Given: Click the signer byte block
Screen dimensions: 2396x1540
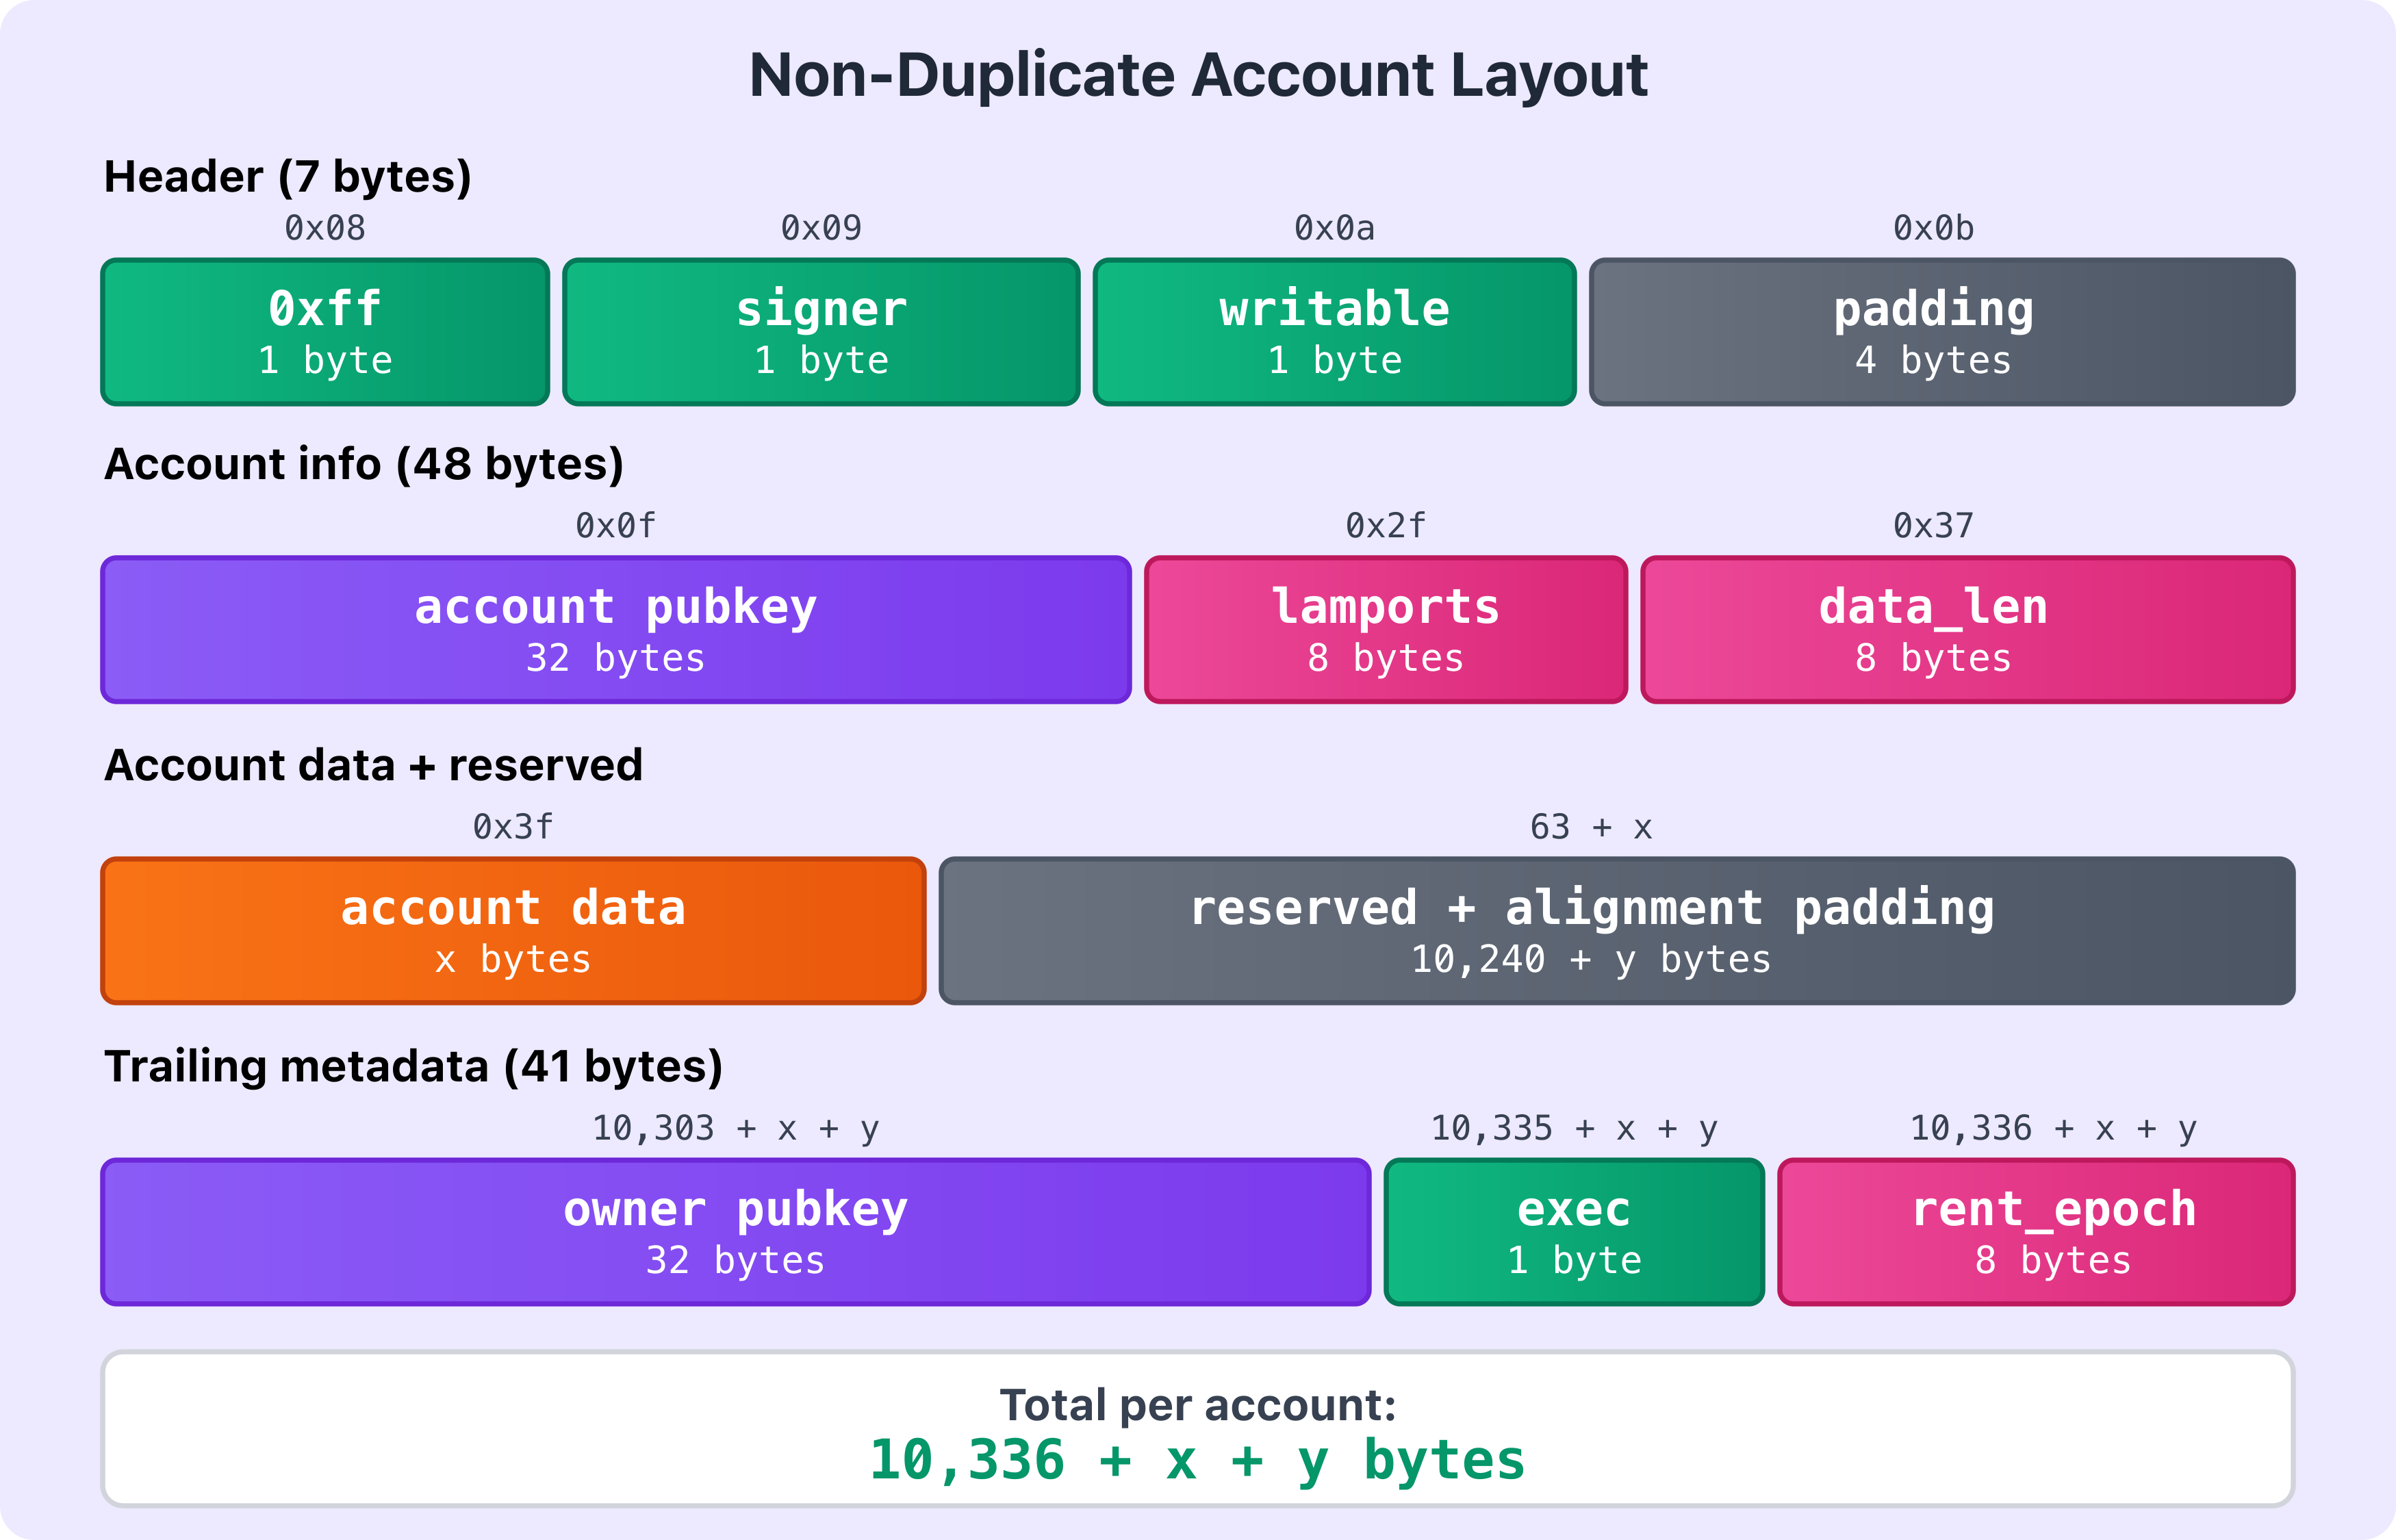Looking at the screenshot, I should point(820,331).
